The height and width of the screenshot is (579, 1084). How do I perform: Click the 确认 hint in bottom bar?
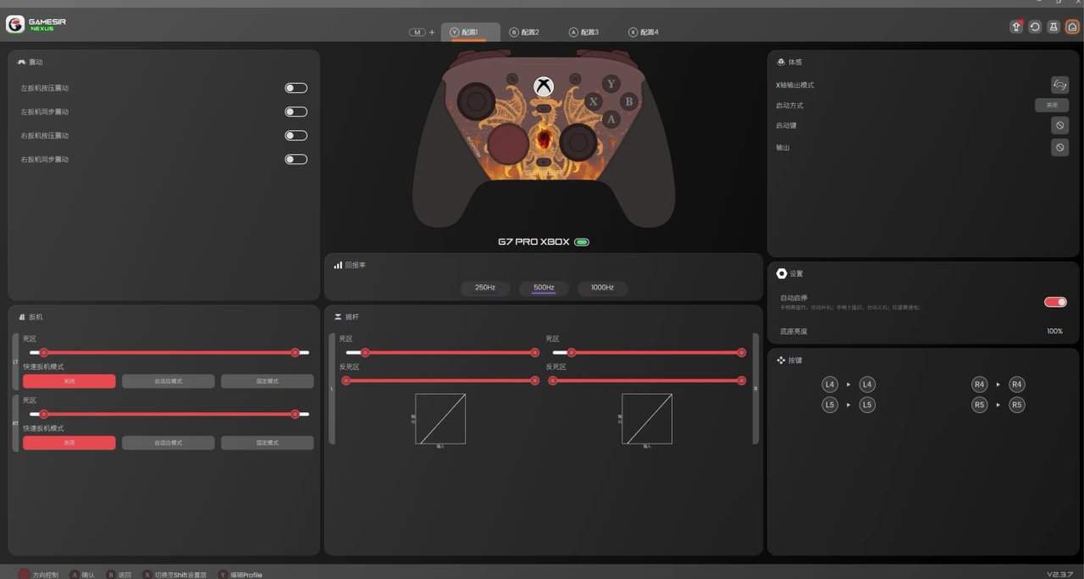[82, 575]
